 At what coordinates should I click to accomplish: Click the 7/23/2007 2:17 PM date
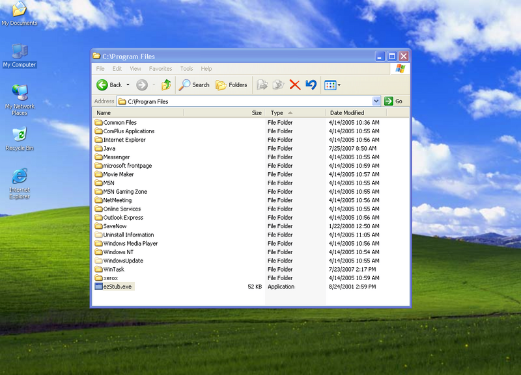(x=352, y=269)
